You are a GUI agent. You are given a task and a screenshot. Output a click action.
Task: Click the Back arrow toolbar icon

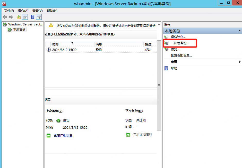pyautogui.click(x=5, y=17)
